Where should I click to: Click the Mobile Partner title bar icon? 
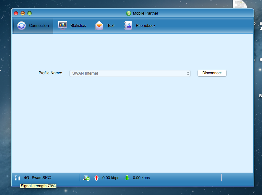click(129, 13)
